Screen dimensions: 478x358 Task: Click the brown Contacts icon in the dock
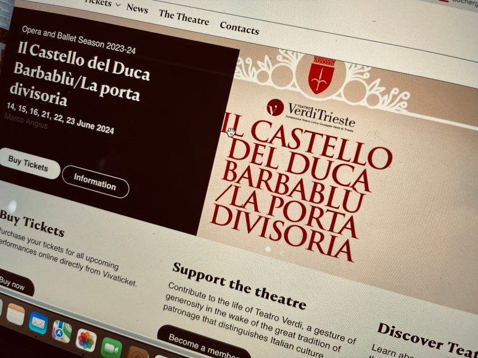pyautogui.click(x=138, y=353)
